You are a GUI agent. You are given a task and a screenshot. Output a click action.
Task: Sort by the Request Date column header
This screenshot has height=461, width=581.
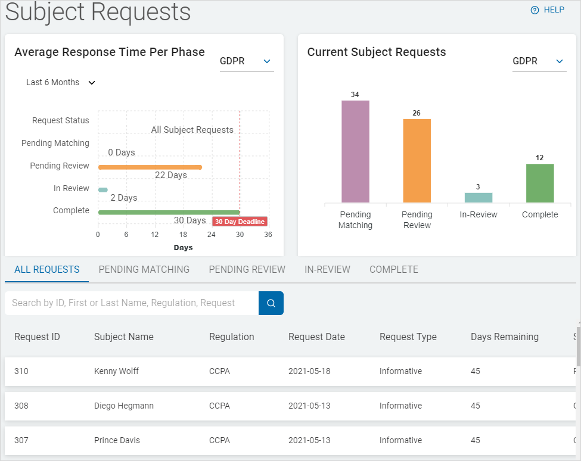(316, 337)
